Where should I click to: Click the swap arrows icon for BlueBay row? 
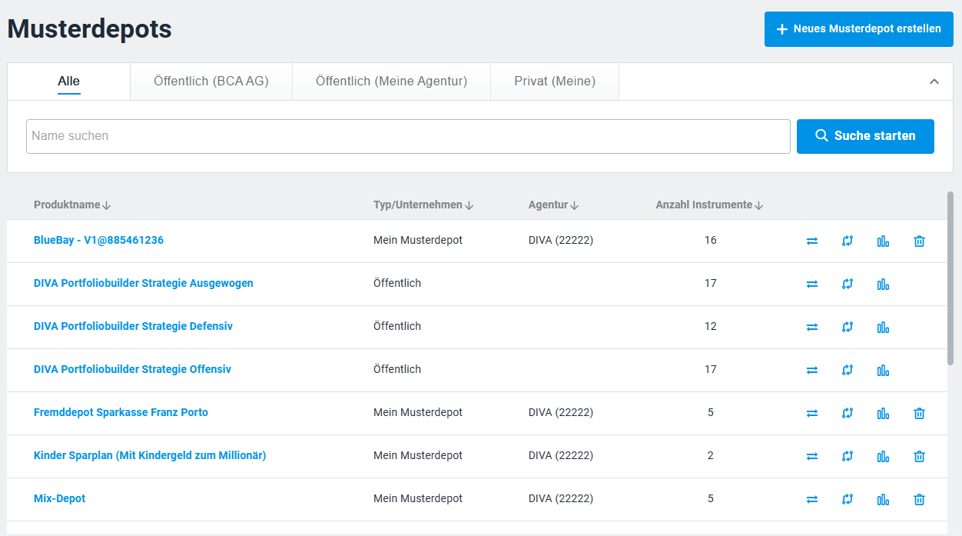[x=812, y=241]
